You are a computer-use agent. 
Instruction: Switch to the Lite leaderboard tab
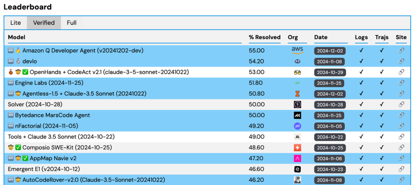click(x=16, y=23)
